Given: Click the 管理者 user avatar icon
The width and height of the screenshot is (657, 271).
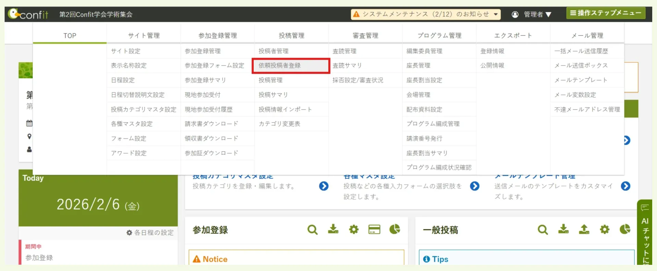Looking at the screenshot, I should 515,14.
